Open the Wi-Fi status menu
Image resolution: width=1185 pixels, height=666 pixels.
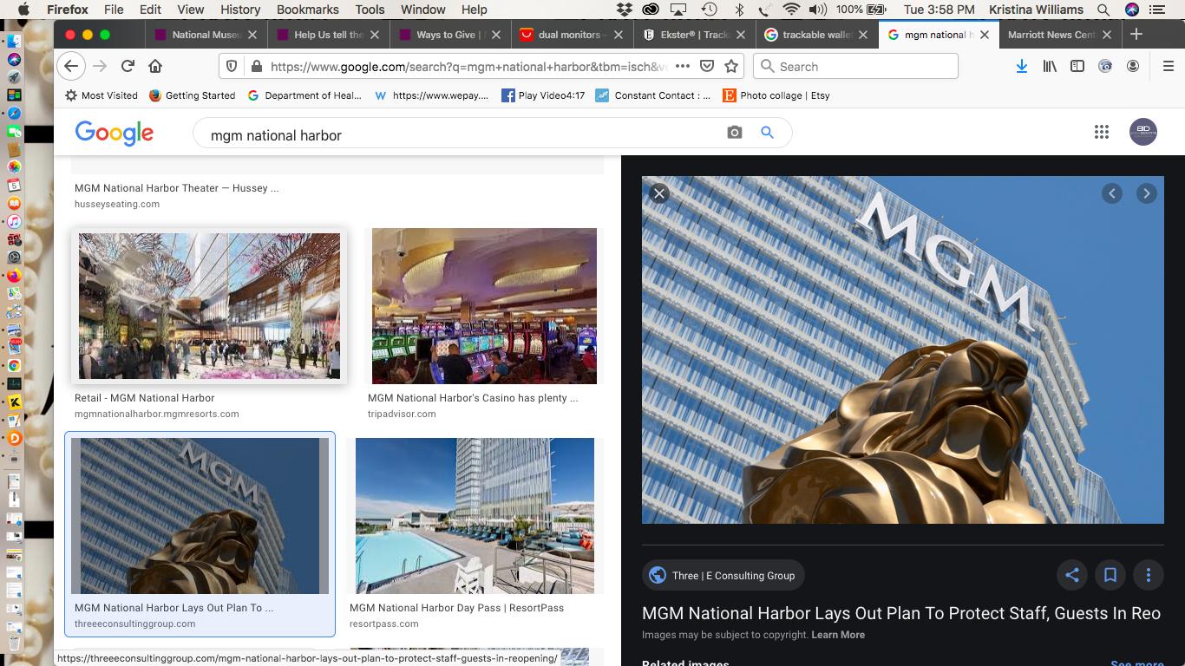[x=790, y=10]
